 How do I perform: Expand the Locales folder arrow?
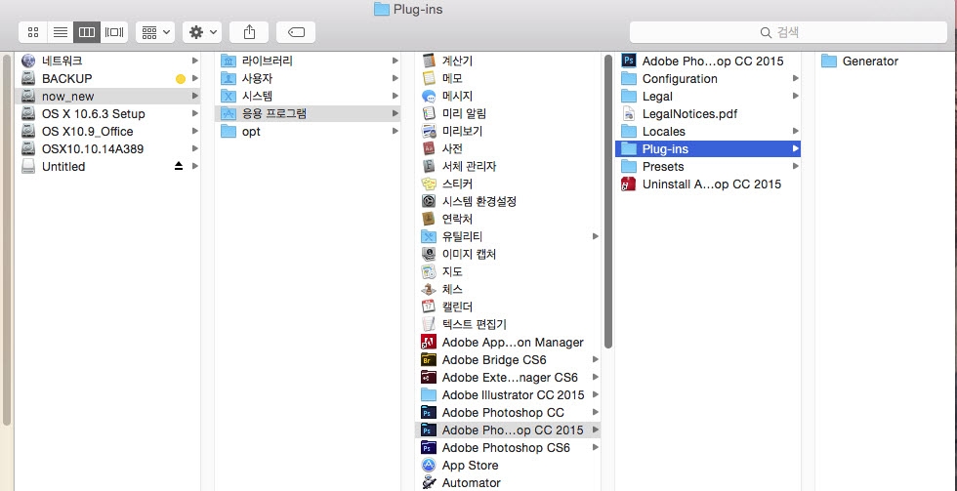click(795, 131)
